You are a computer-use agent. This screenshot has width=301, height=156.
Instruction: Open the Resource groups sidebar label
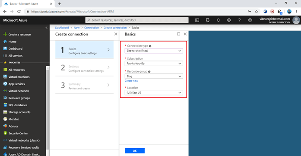point(19,98)
